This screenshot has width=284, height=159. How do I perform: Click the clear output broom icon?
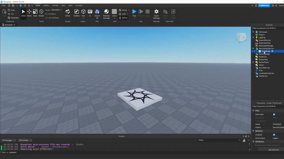pos(244,140)
